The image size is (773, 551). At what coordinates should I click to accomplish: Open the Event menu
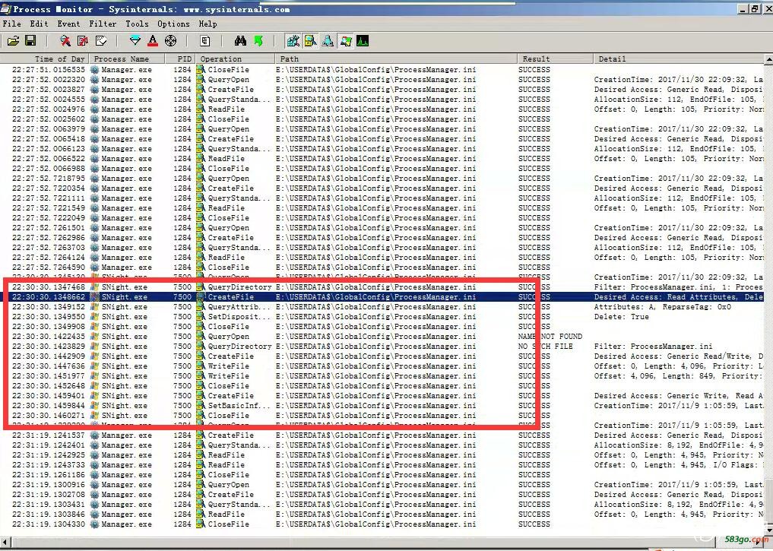coord(68,24)
